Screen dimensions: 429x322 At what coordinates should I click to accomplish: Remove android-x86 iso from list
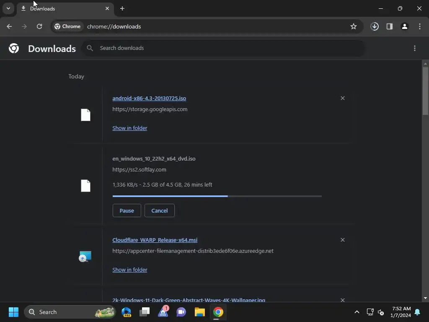pos(343,98)
